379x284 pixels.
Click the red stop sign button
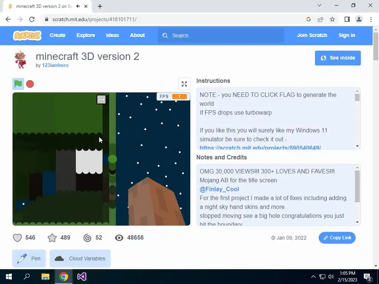[30, 84]
